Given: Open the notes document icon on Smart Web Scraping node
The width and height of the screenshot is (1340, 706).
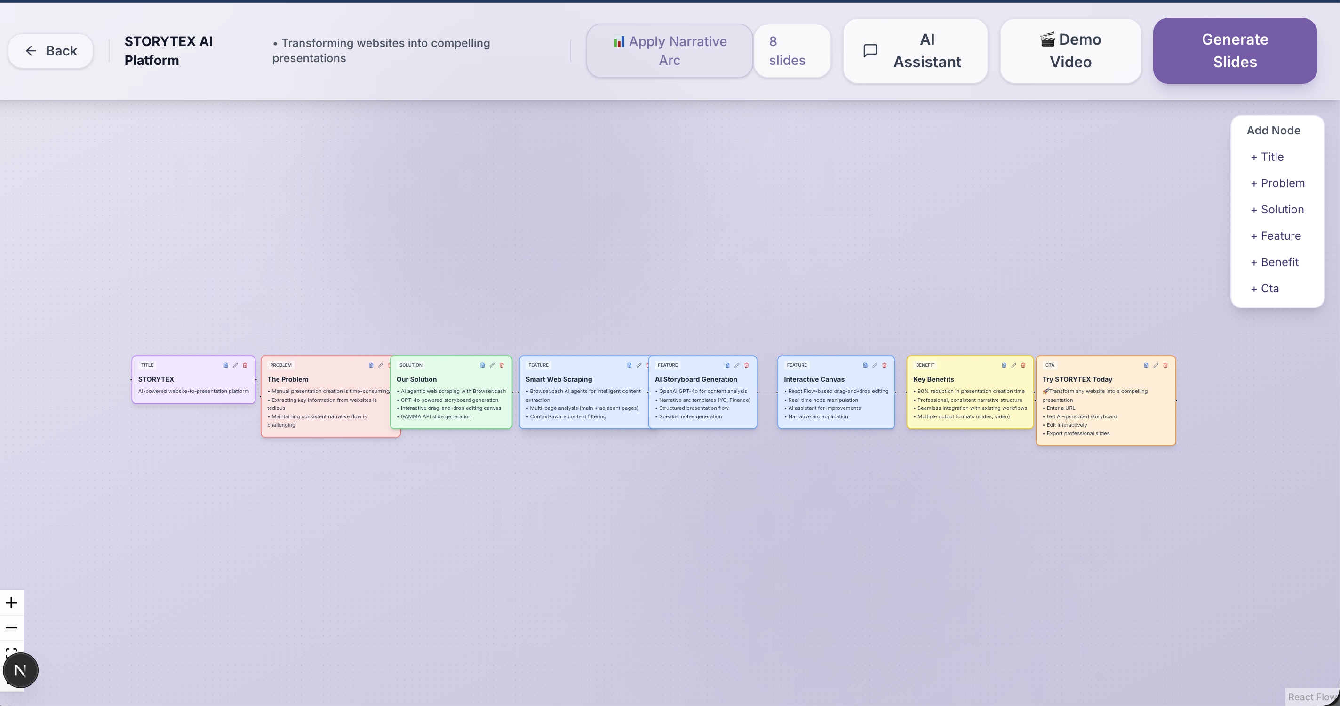Looking at the screenshot, I should [630, 365].
